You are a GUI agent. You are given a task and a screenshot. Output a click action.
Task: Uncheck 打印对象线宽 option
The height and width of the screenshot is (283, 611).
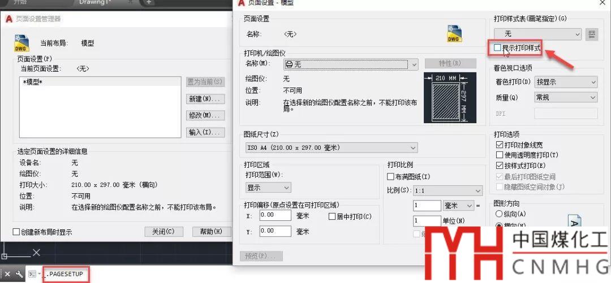[x=500, y=145]
